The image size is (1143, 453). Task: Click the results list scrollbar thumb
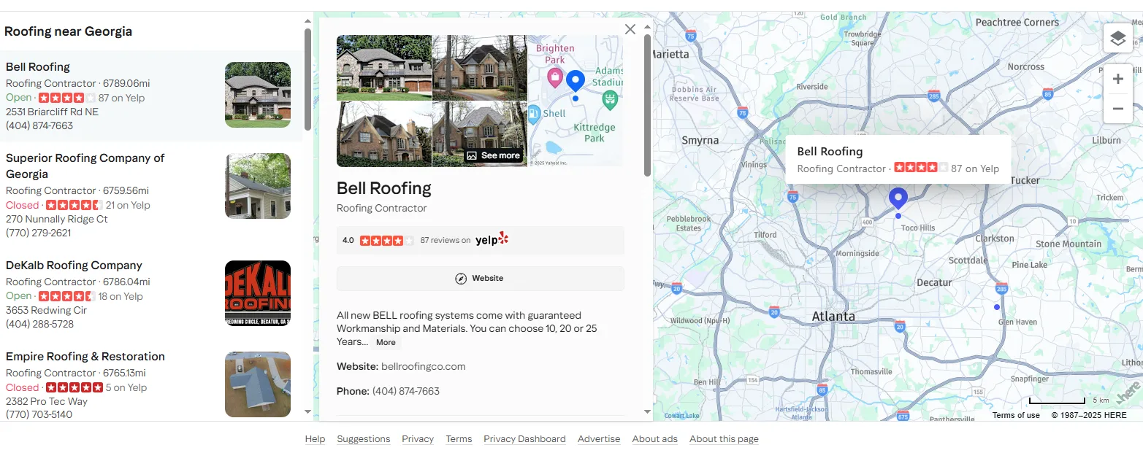pyautogui.click(x=307, y=79)
